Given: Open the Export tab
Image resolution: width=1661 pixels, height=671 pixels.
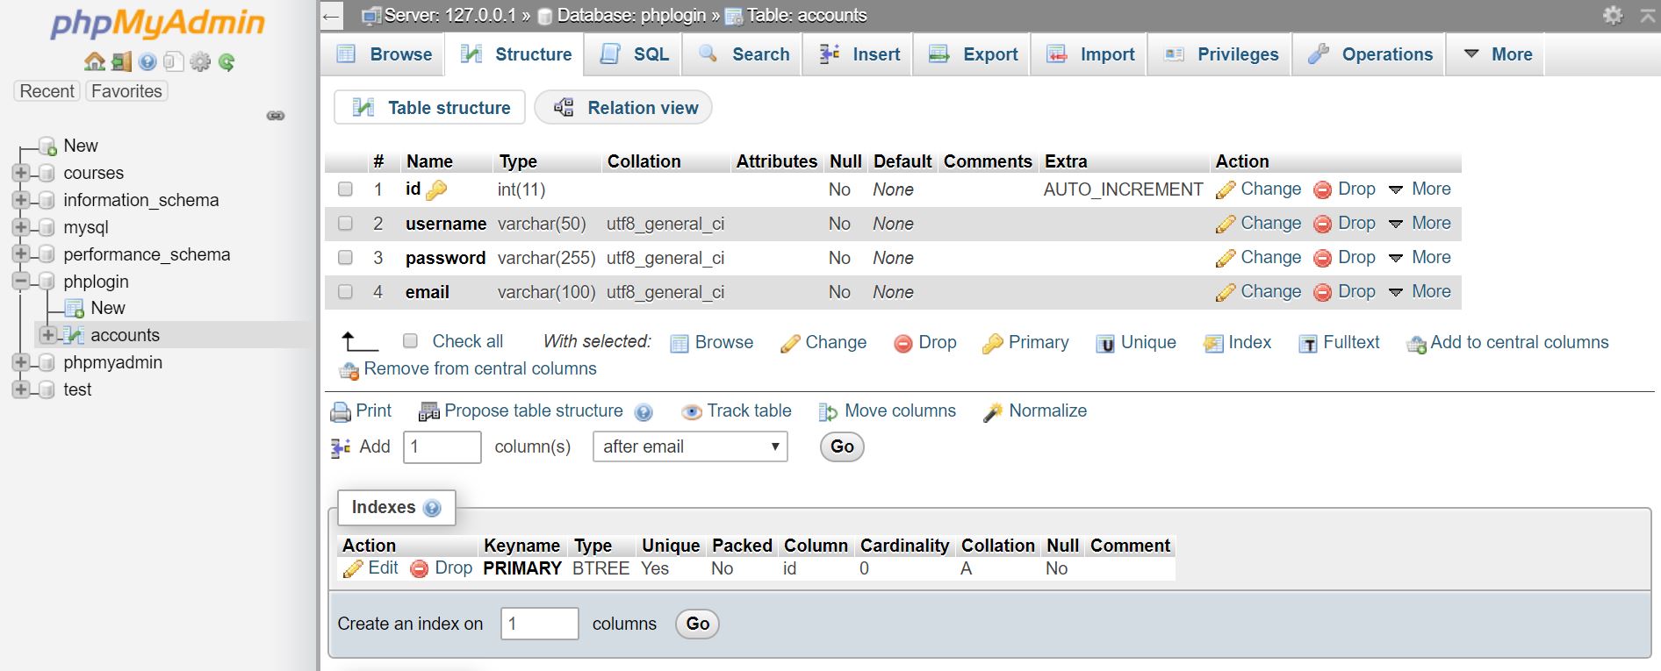Looking at the screenshot, I should [973, 54].
